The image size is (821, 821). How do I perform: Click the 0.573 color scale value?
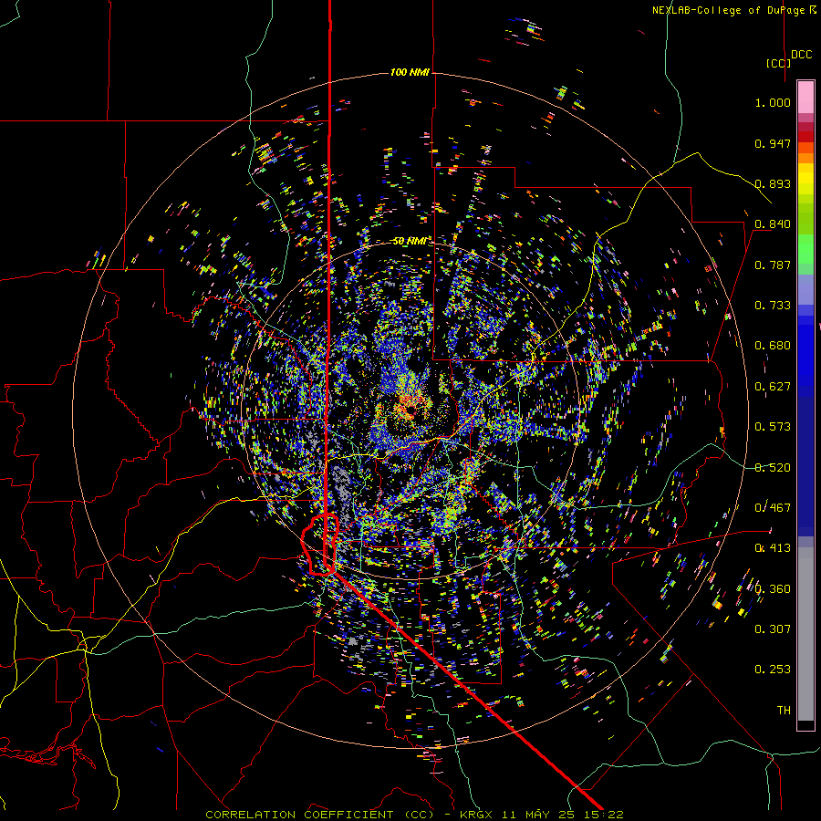pyautogui.click(x=773, y=427)
